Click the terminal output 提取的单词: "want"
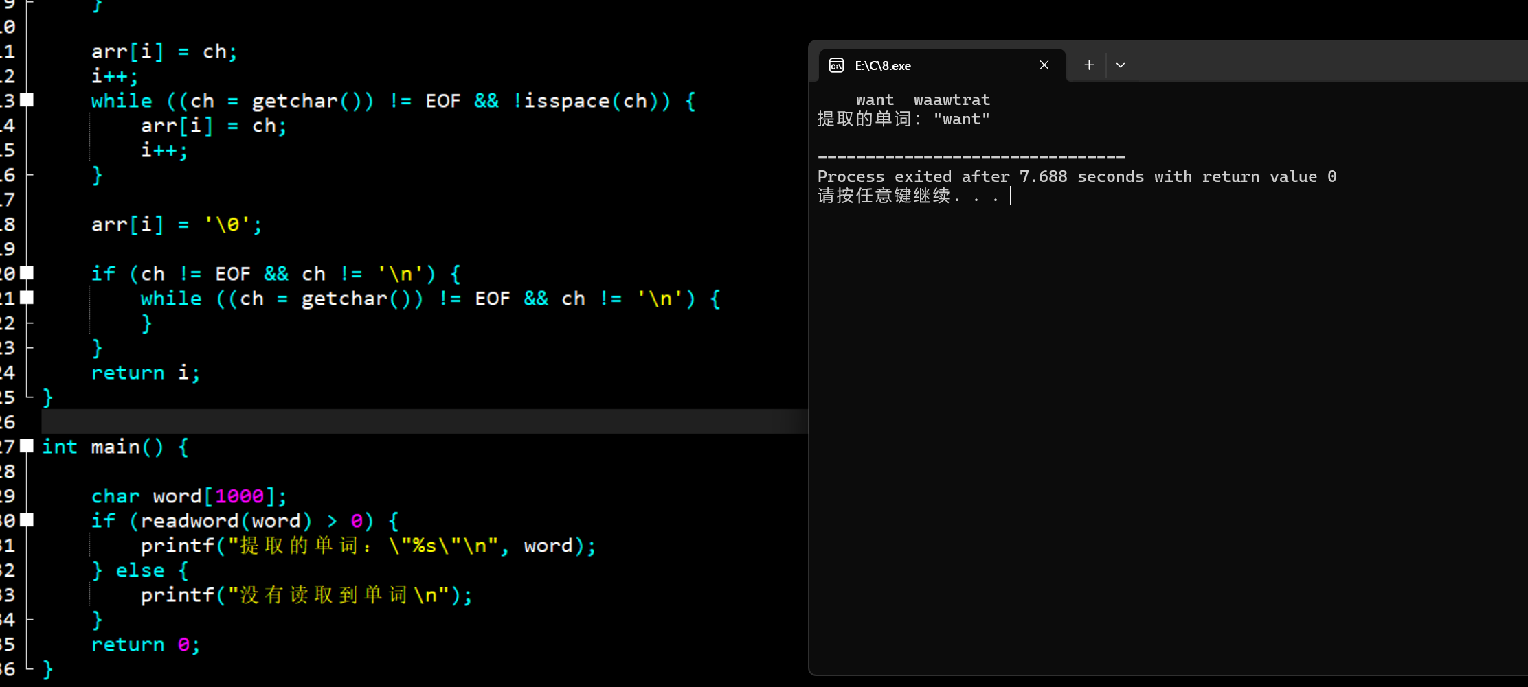Screen dimensions: 1528x687 coord(903,119)
